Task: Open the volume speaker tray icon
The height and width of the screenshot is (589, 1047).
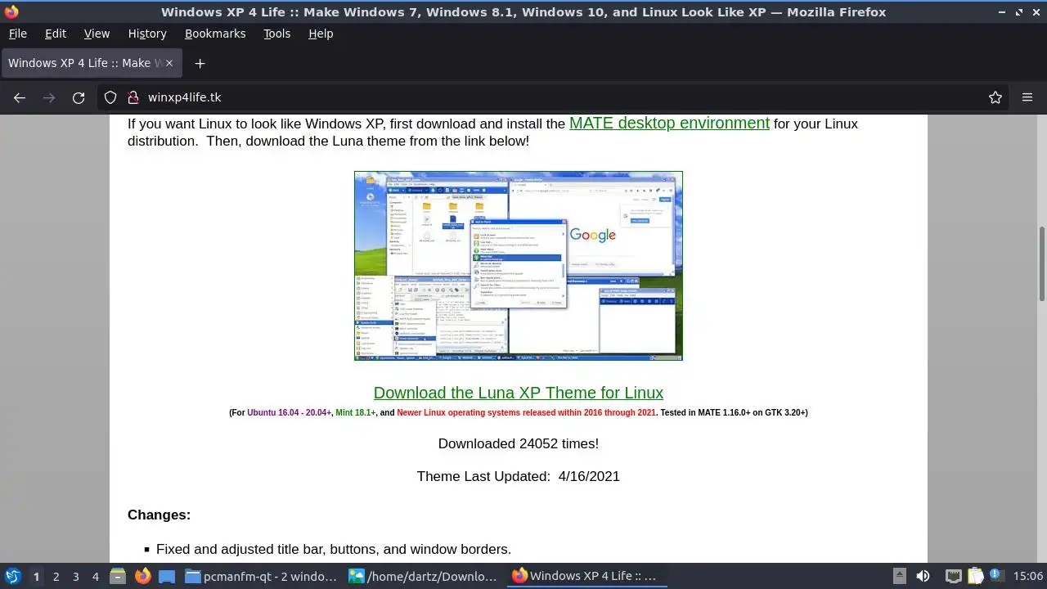Action: pos(923,576)
